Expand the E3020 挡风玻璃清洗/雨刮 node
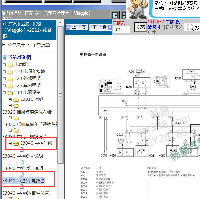The image size is (200, 199). 10,105
